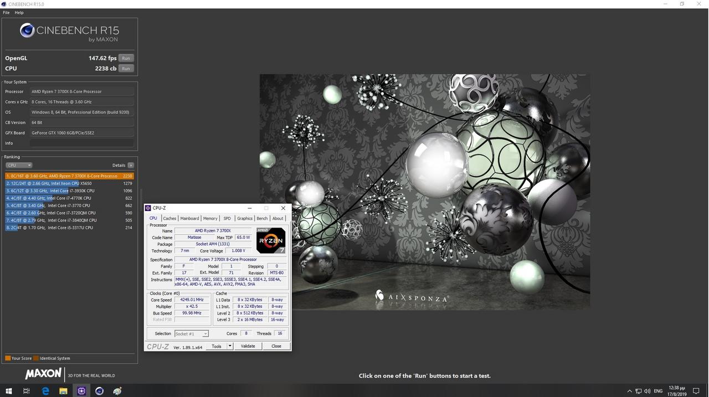709x397 pixels.
Task: Expand the Tools dropdown arrow in CPU-Z
Action: click(x=230, y=346)
